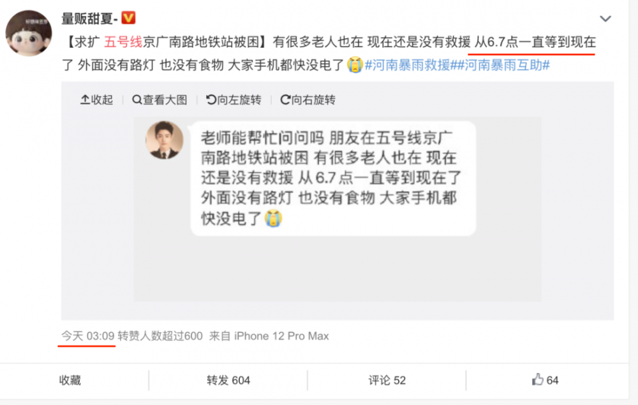The image size is (638, 405).
Task: Click the man's avatar in chat screenshot
Action: 165,140
